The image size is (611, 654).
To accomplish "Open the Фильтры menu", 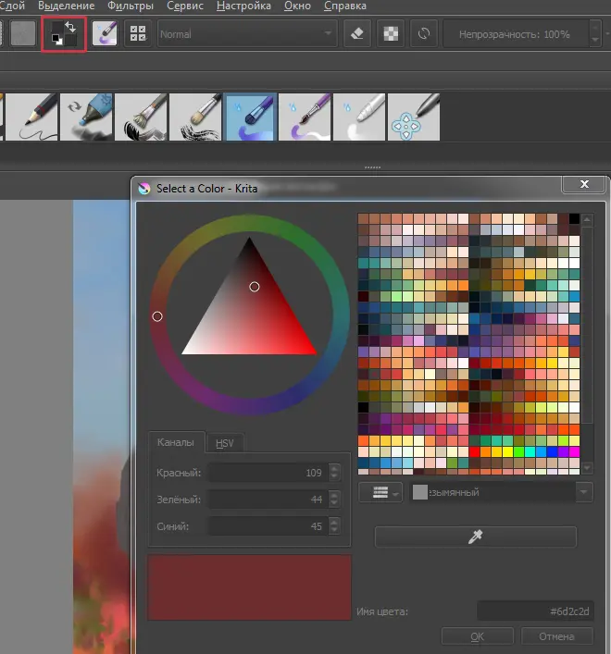I will (131, 6).
